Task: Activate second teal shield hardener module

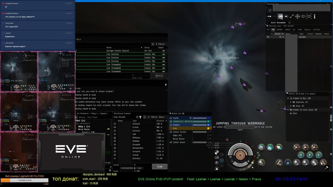Action: click(310, 155)
